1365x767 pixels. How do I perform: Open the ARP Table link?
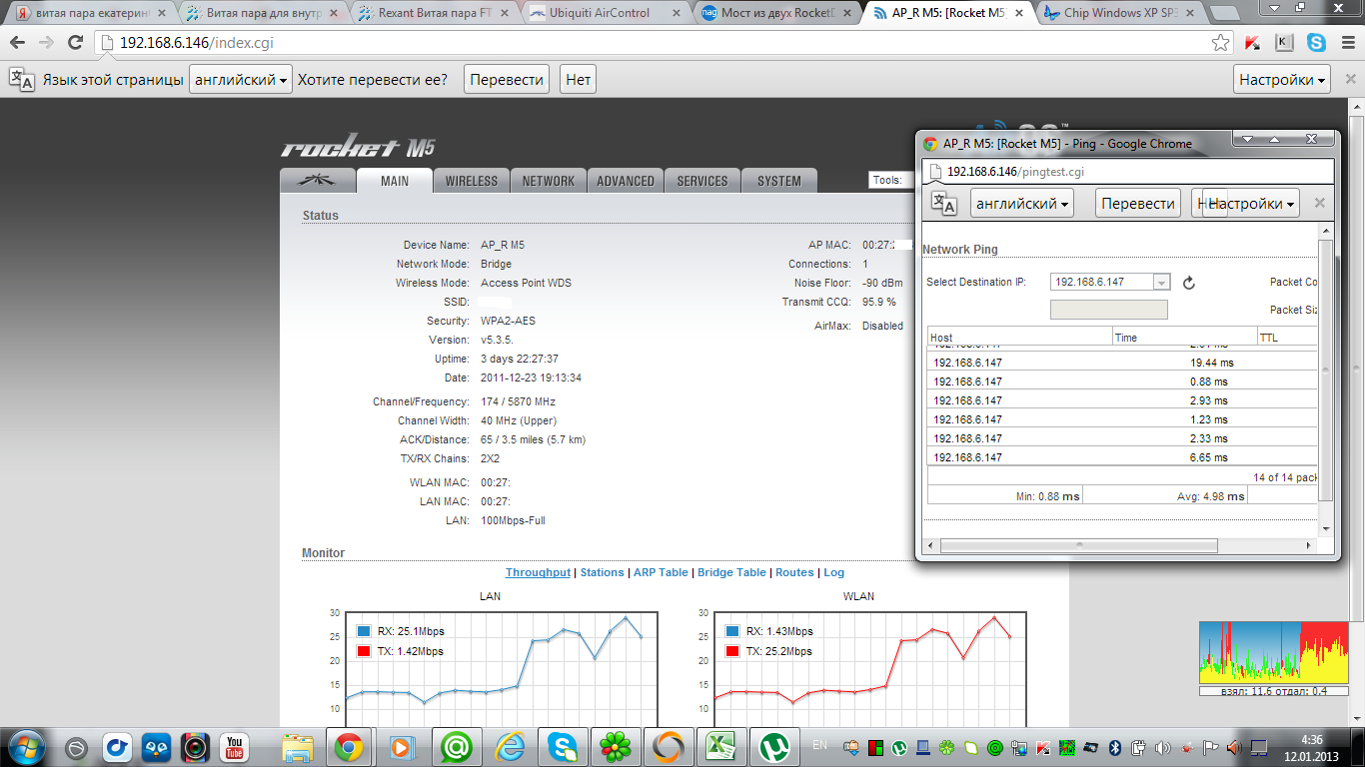[x=661, y=572]
